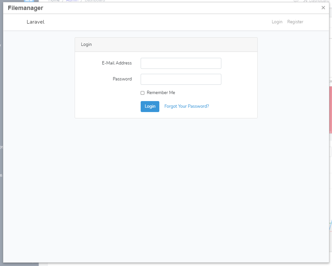Close the Filemanager dialog with the X
Screen dimensions: 332x266
point(323,8)
